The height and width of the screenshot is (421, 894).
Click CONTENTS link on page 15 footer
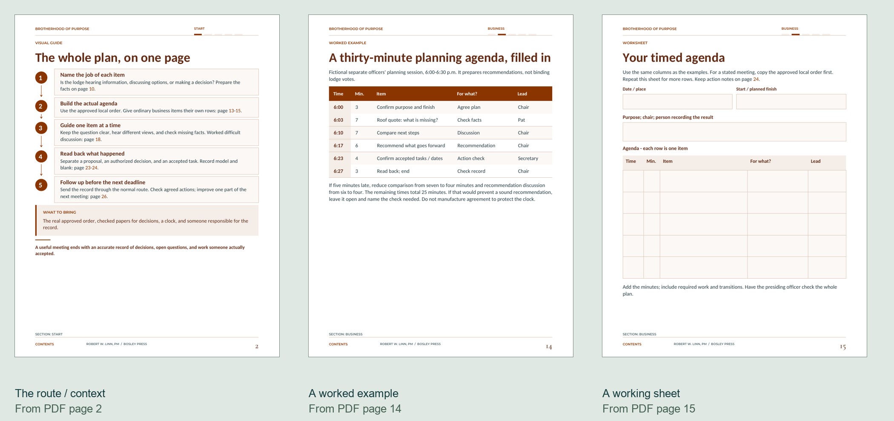pos(632,344)
